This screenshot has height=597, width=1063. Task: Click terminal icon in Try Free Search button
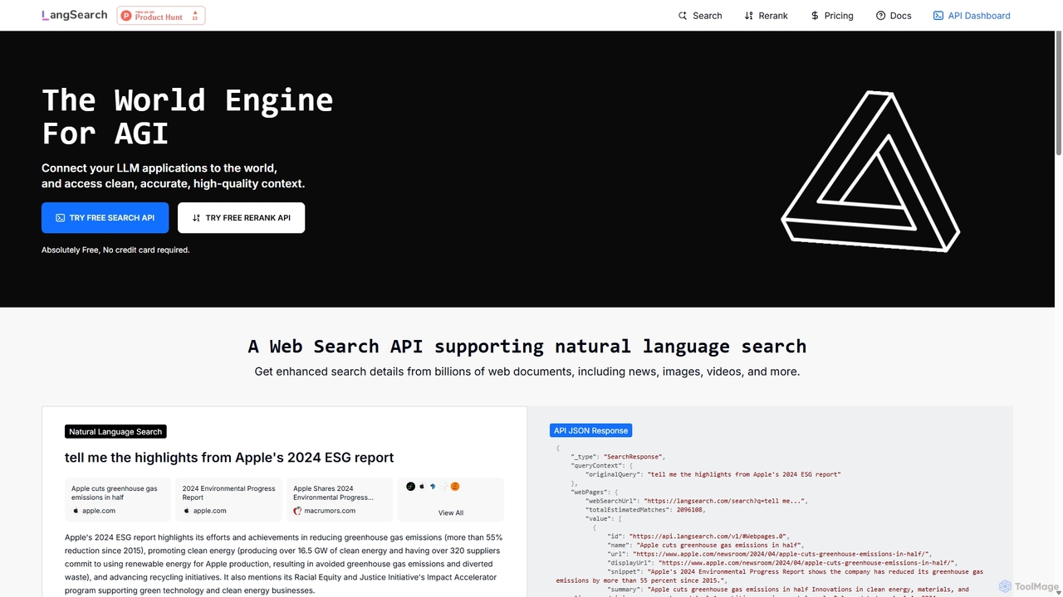(x=60, y=218)
